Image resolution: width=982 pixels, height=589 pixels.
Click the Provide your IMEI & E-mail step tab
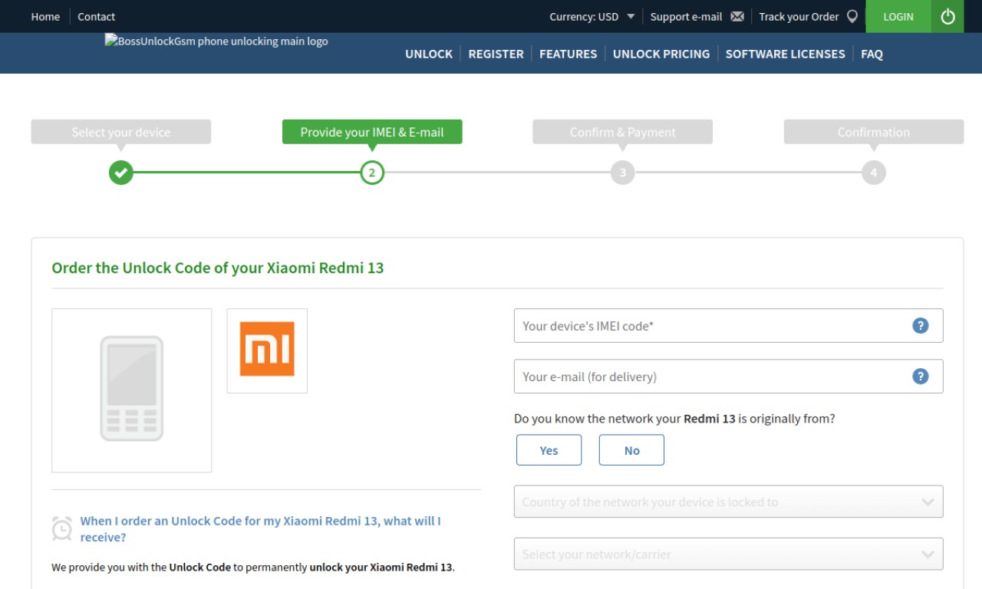click(x=372, y=132)
